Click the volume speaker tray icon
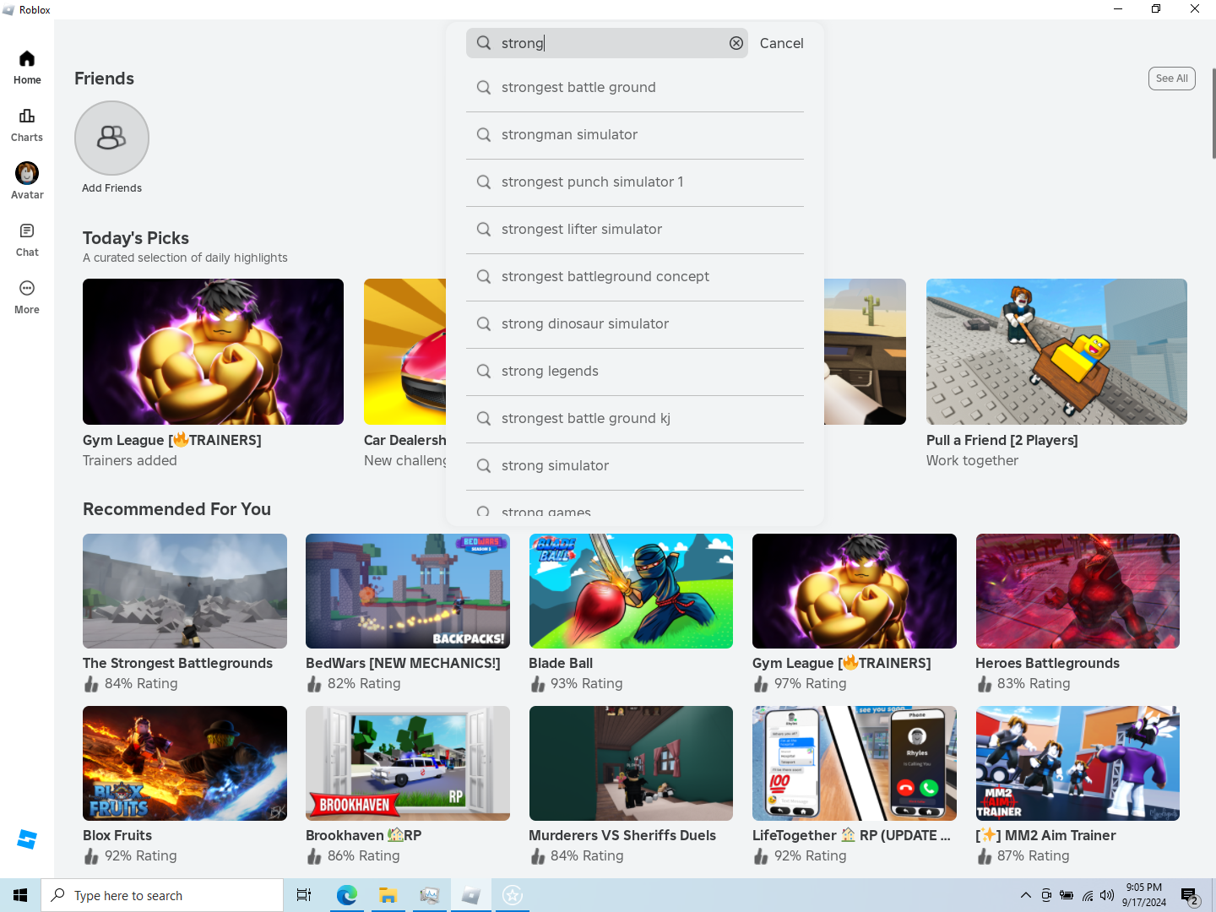This screenshot has height=912, width=1216. tap(1107, 895)
